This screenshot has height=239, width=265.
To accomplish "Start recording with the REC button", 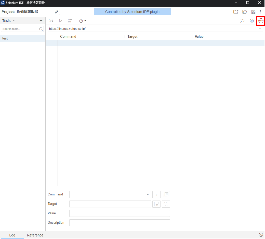I will pyautogui.click(x=261, y=21).
